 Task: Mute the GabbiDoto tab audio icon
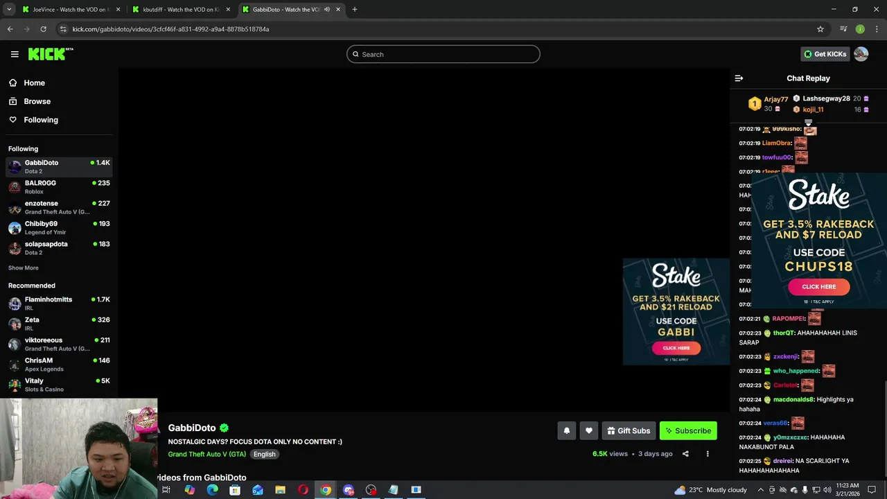click(327, 10)
